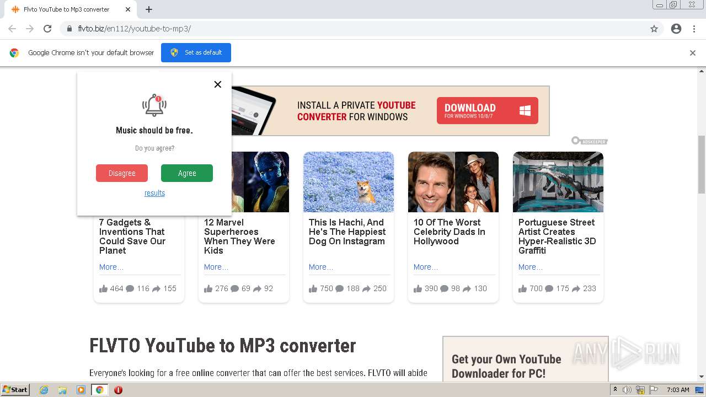706x397 pixels.
Task: Click share icon showing 92 shares
Action: coord(257,288)
